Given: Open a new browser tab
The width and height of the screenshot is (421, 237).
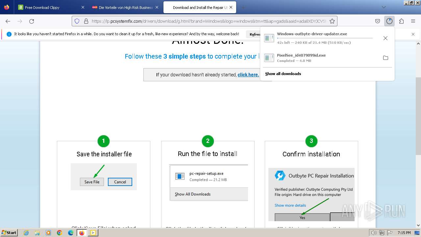Looking at the screenshot, I should point(243,7).
